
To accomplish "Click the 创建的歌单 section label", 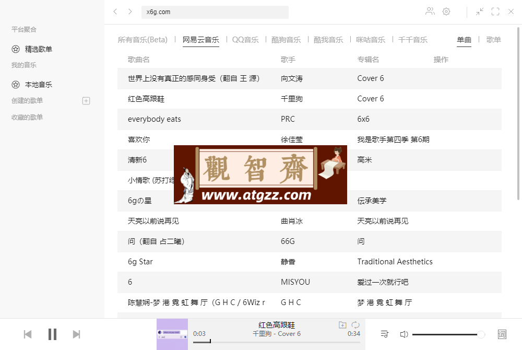I will point(27,101).
